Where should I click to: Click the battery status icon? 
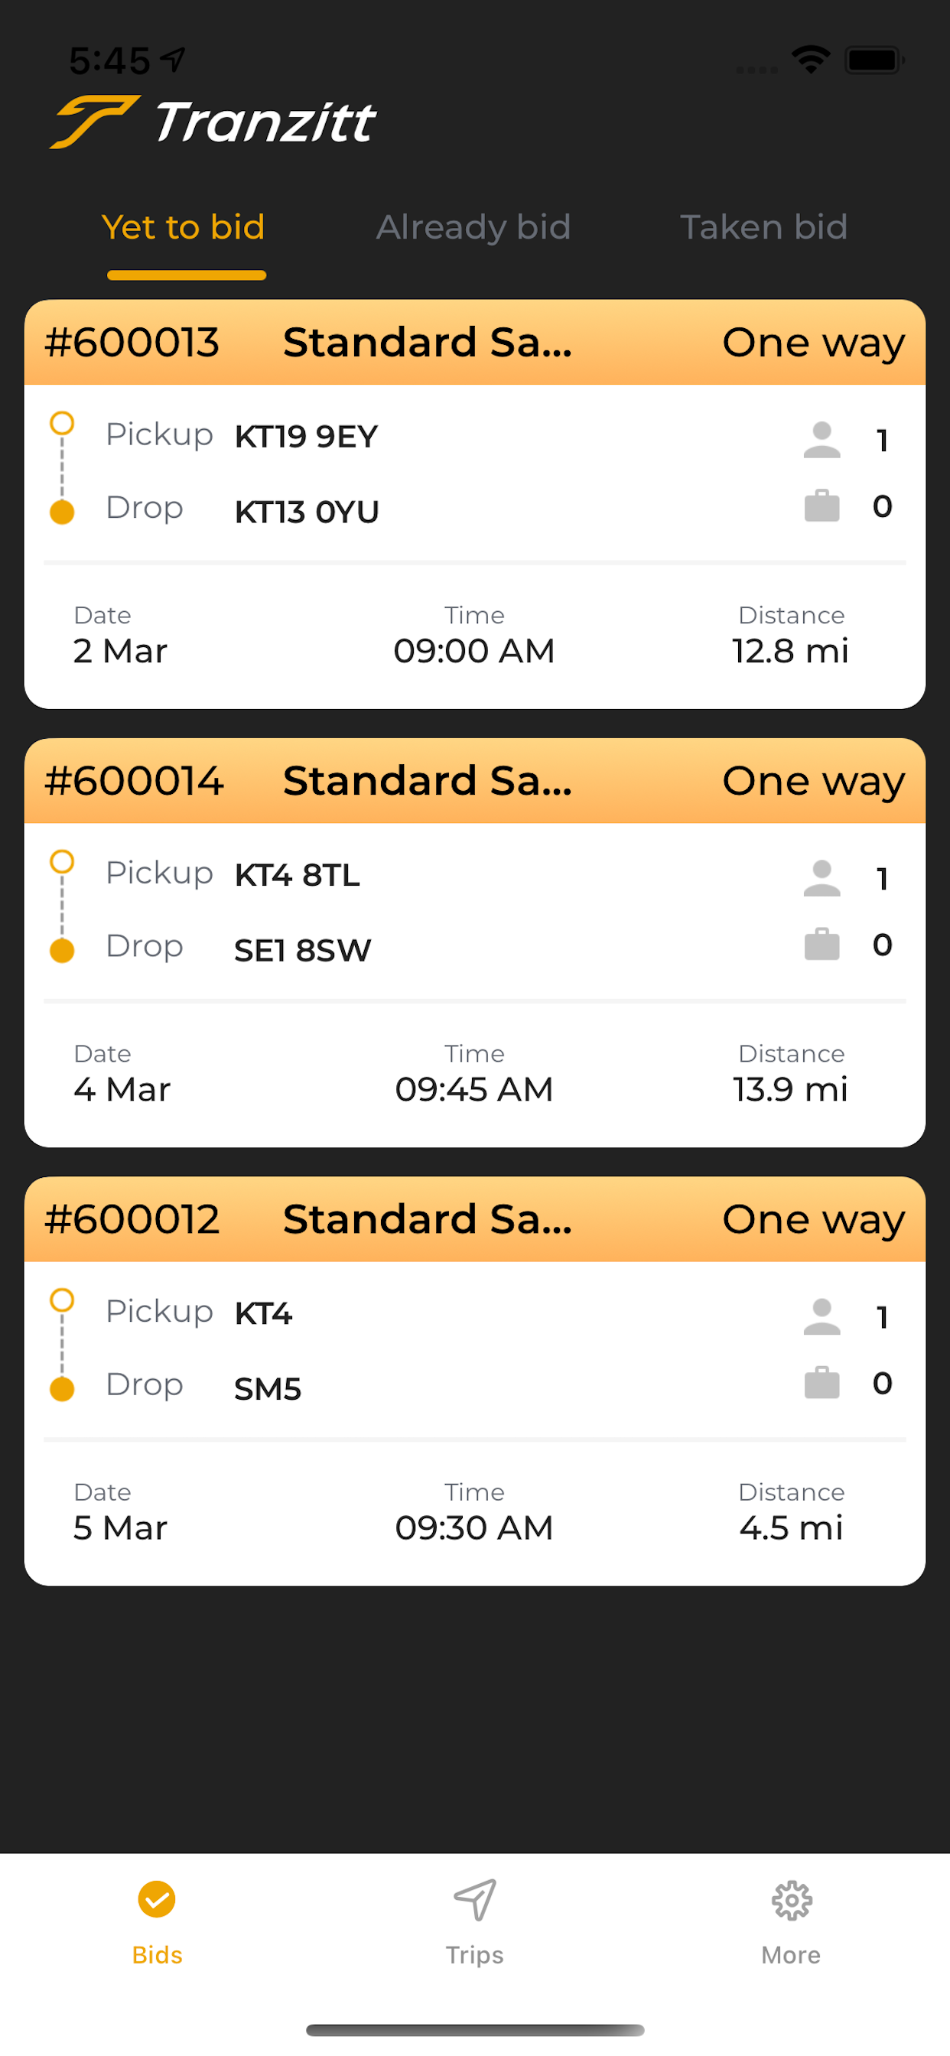tap(874, 60)
